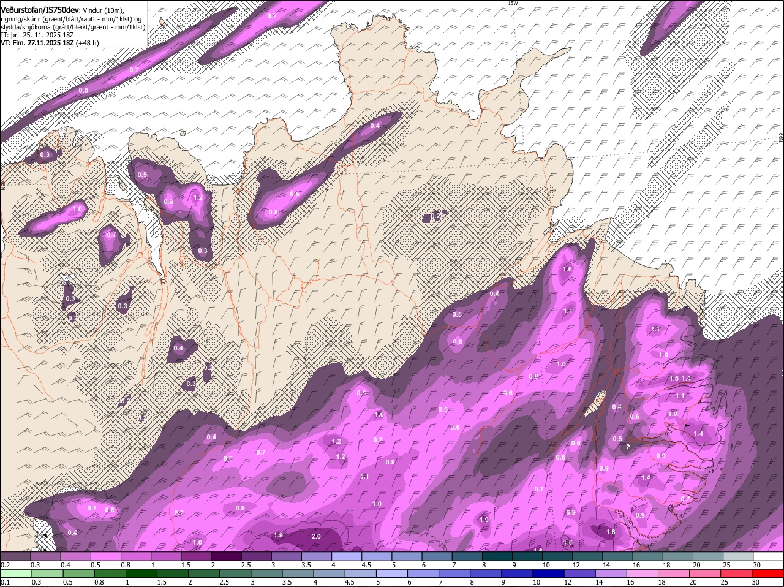This screenshot has width=784, height=587.
Task: Select the 'IT: þri. 25. 11. 2025 18Z' line
Action: 37,35
